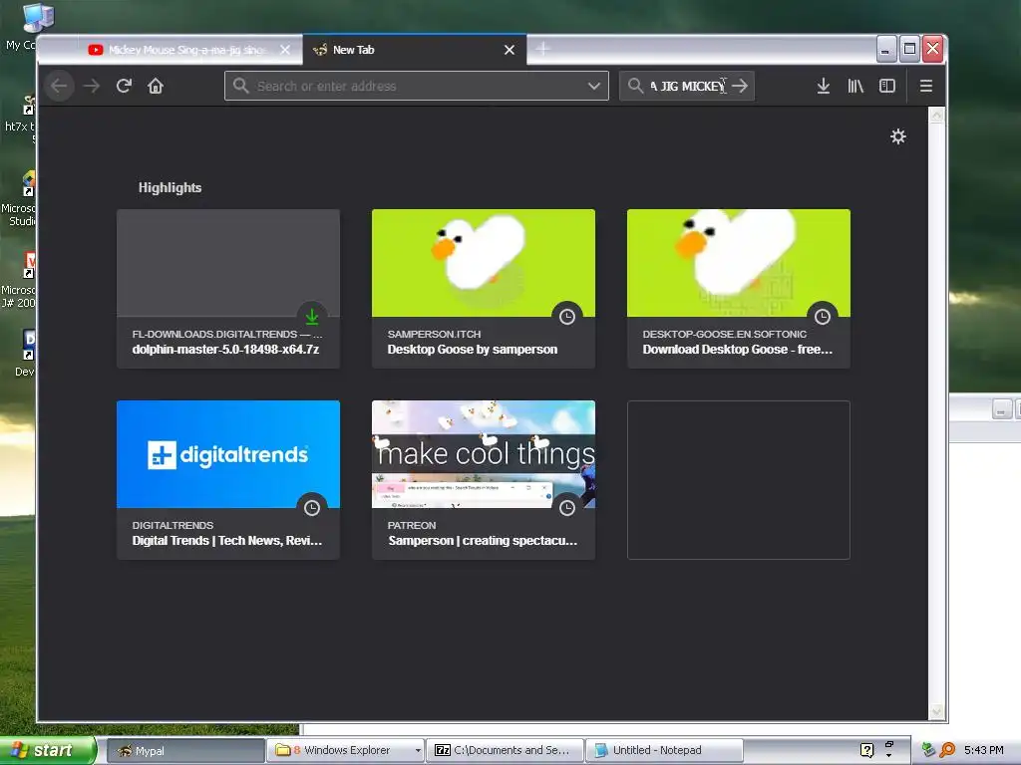The image size is (1021, 765).
Task: Switch to Untitled - Notepad taskbar button
Action: pyautogui.click(x=664, y=751)
